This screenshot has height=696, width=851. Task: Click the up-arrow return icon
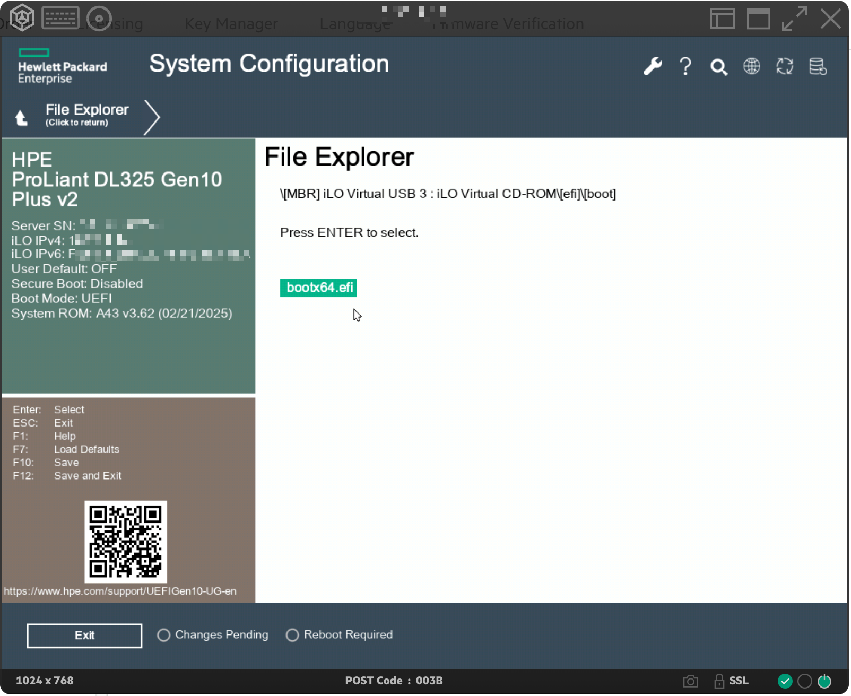click(x=21, y=117)
